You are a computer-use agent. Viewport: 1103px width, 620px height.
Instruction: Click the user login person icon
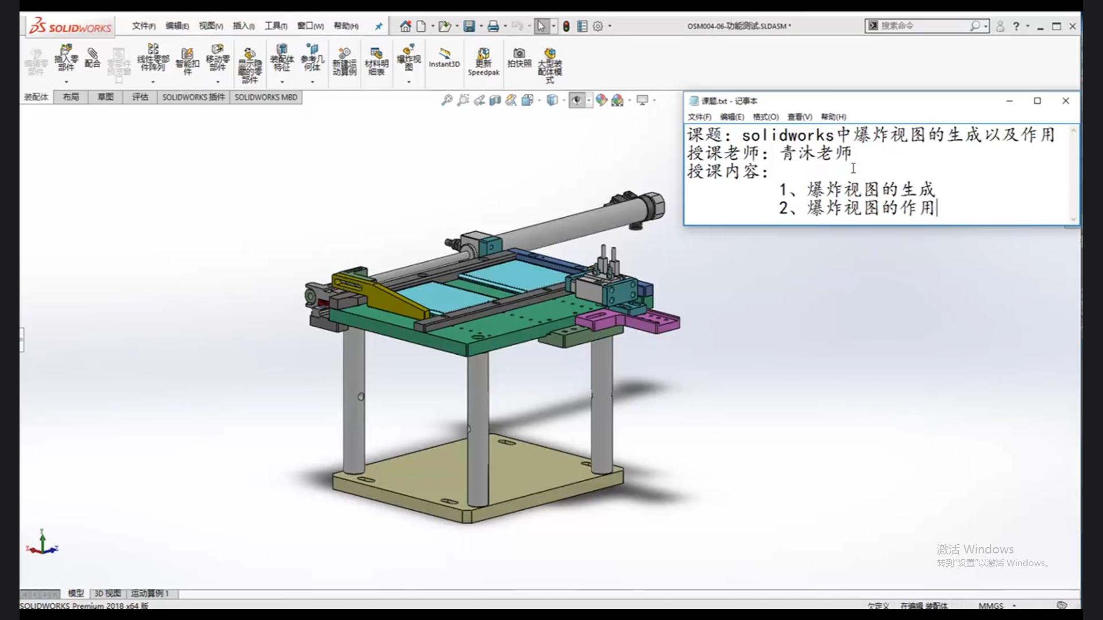(1000, 26)
